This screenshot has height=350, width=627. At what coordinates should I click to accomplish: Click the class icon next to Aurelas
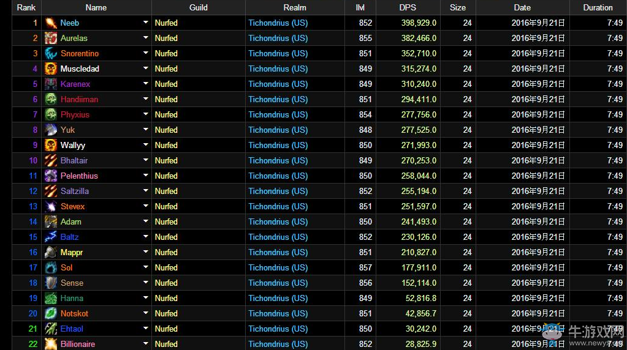click(51, 39)
